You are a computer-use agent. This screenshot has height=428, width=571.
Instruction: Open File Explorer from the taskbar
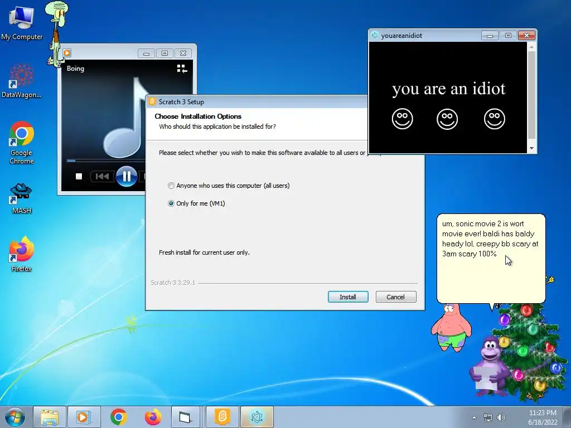[50, 417]
